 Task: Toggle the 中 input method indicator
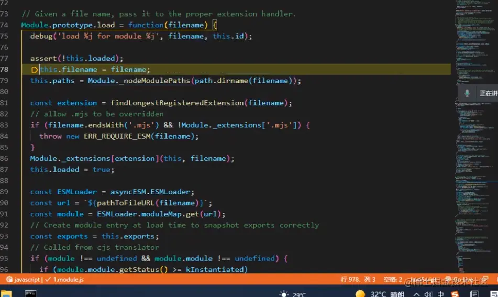[440, 294]
